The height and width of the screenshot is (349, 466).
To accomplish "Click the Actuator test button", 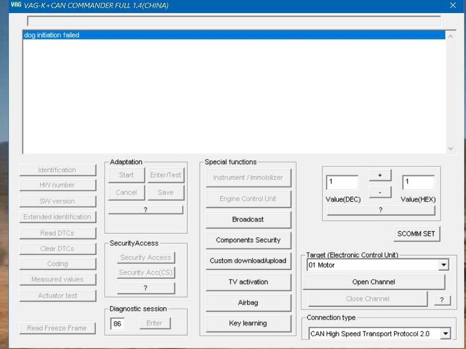I will (58, 296).
